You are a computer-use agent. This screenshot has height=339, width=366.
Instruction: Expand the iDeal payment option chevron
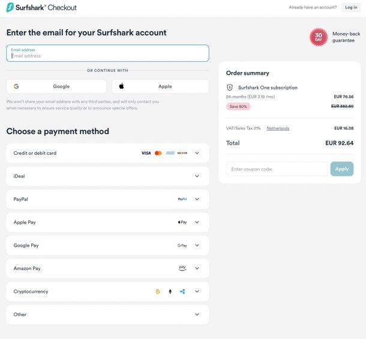point(197,176)
